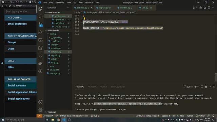The image size is (217, 122).
Task: Open Windows Start menu
Action: [3, 120]
